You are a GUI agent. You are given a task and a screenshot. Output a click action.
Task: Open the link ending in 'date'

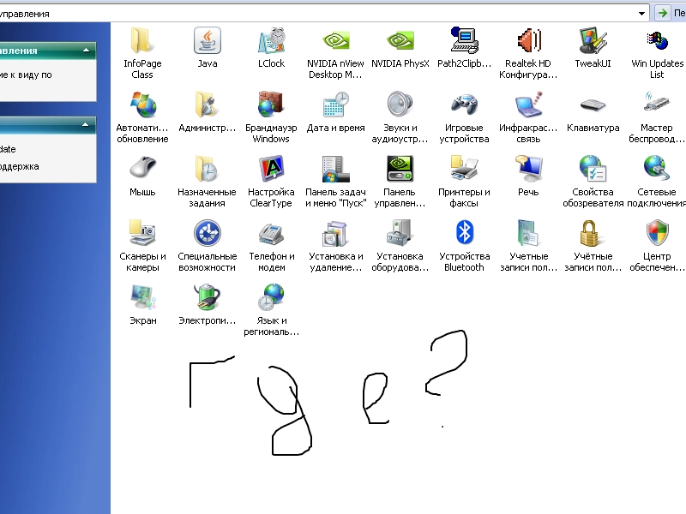tap(8, 149)
